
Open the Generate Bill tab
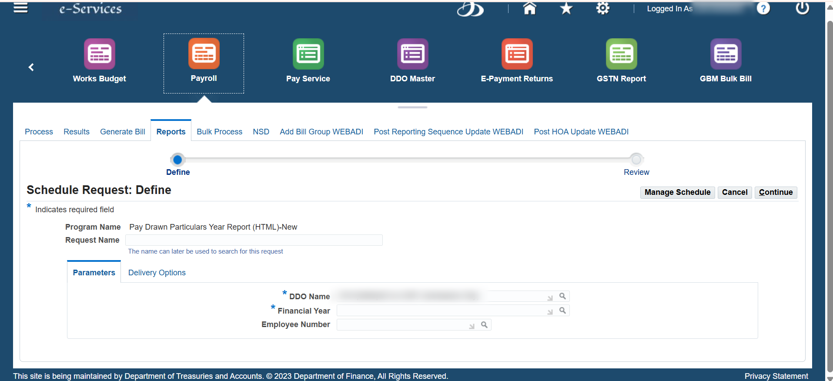[123, 132]
